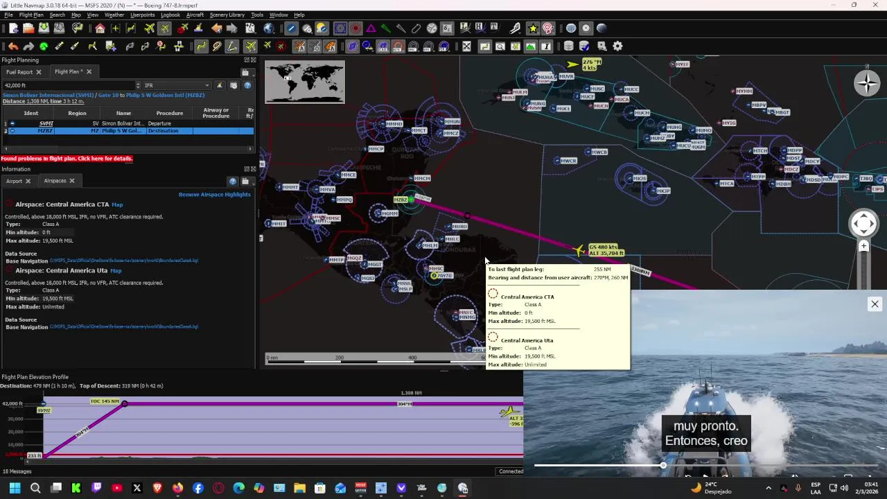
Task: Click the map pan navigation control
Action: click(x=863, y=223)
